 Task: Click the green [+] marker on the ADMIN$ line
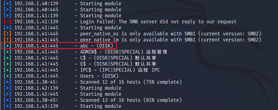coord(7,52)
